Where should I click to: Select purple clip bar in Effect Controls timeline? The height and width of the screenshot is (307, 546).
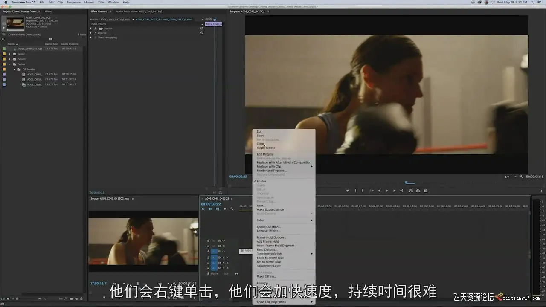click(213, 24)
